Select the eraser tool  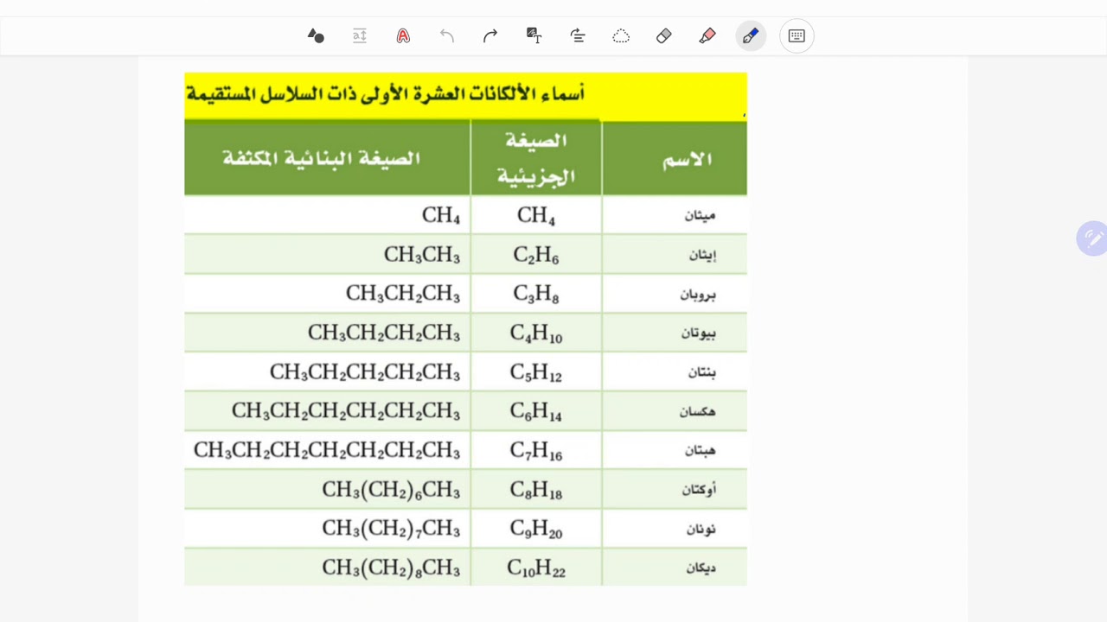click(664, 35)
